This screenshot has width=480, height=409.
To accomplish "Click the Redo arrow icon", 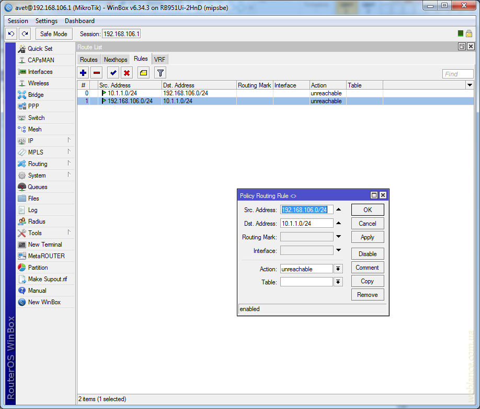I will tap(25, 34).
